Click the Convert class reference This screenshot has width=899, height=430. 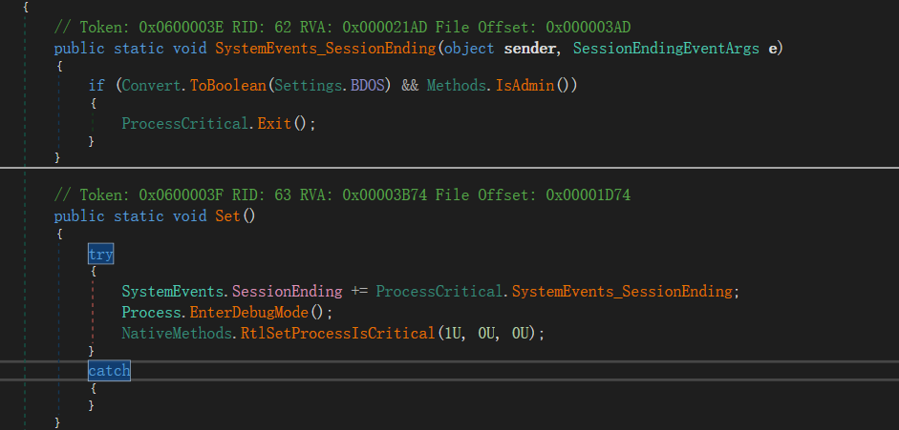coord(152,86)
